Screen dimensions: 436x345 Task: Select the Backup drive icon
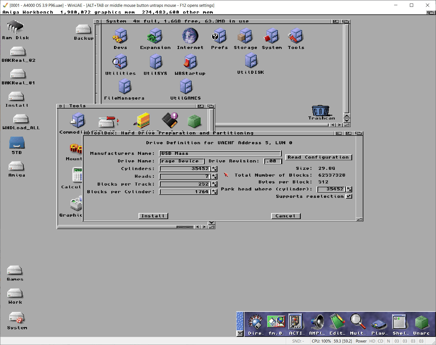[83, 29]
